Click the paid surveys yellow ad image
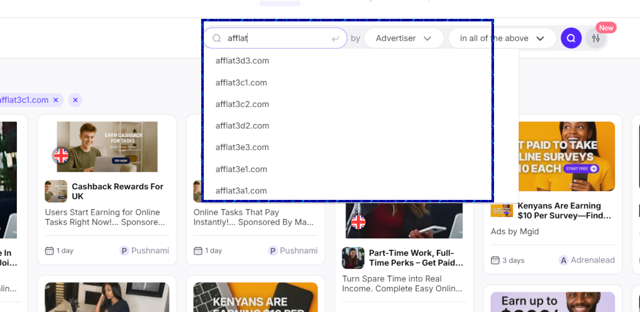The image size is (640, 312). click(567, 156)
